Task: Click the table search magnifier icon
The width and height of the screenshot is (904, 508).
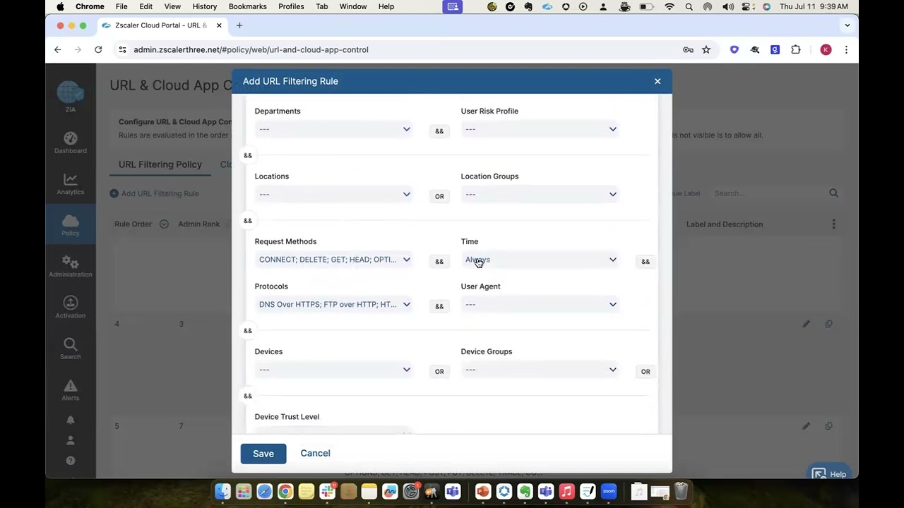Action: 833,193
